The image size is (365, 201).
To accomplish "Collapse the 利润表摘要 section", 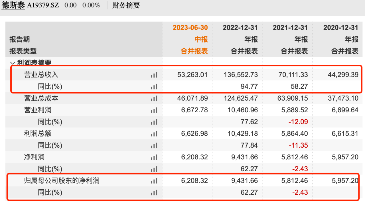I will 13,63.
